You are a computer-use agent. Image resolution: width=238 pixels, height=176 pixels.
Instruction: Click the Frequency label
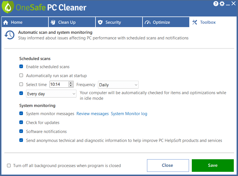[x=86, y=85]
